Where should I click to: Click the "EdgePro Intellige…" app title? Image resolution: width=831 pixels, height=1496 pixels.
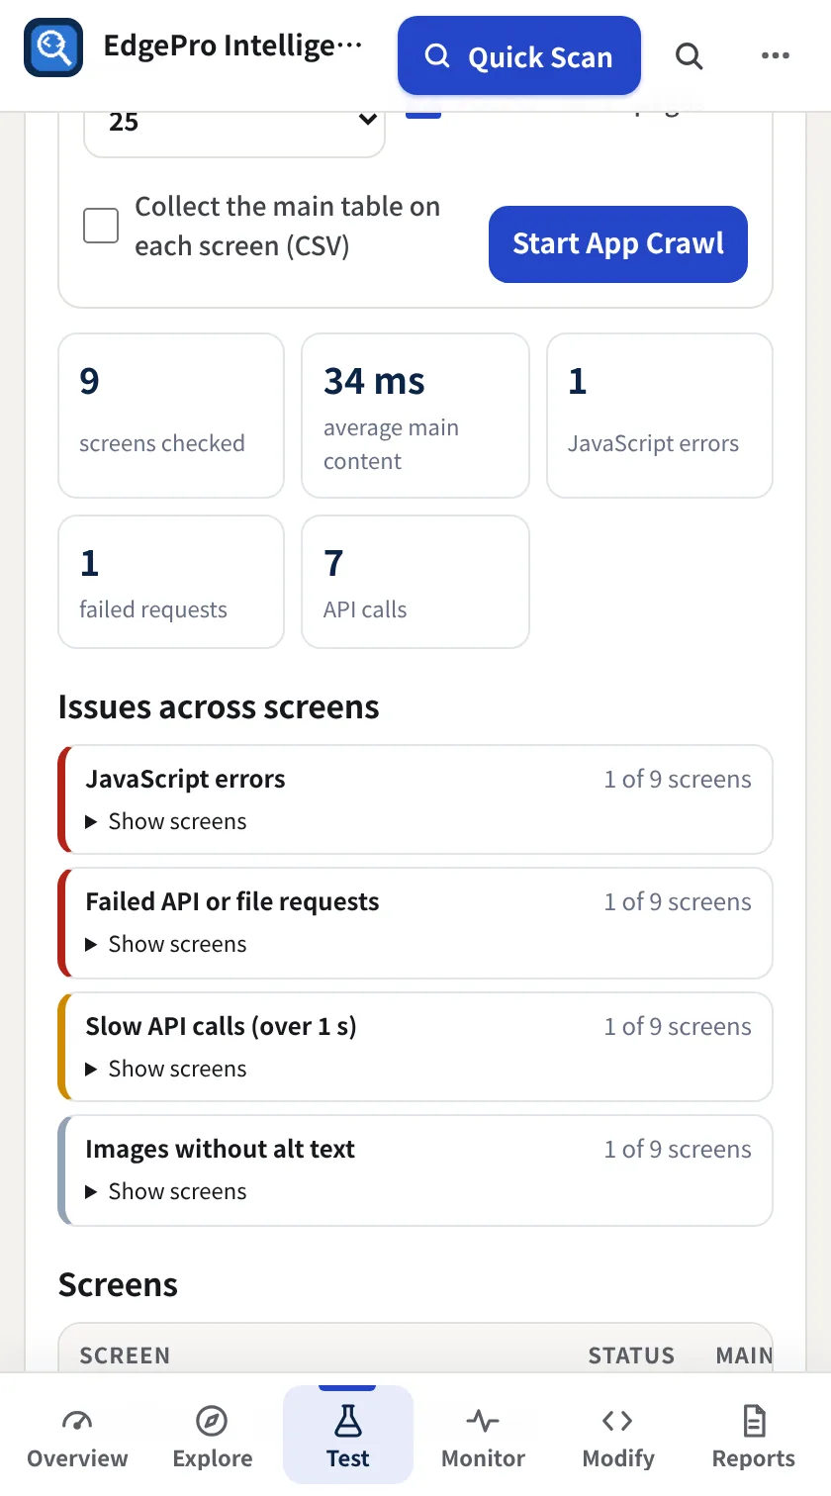[232, 47]
